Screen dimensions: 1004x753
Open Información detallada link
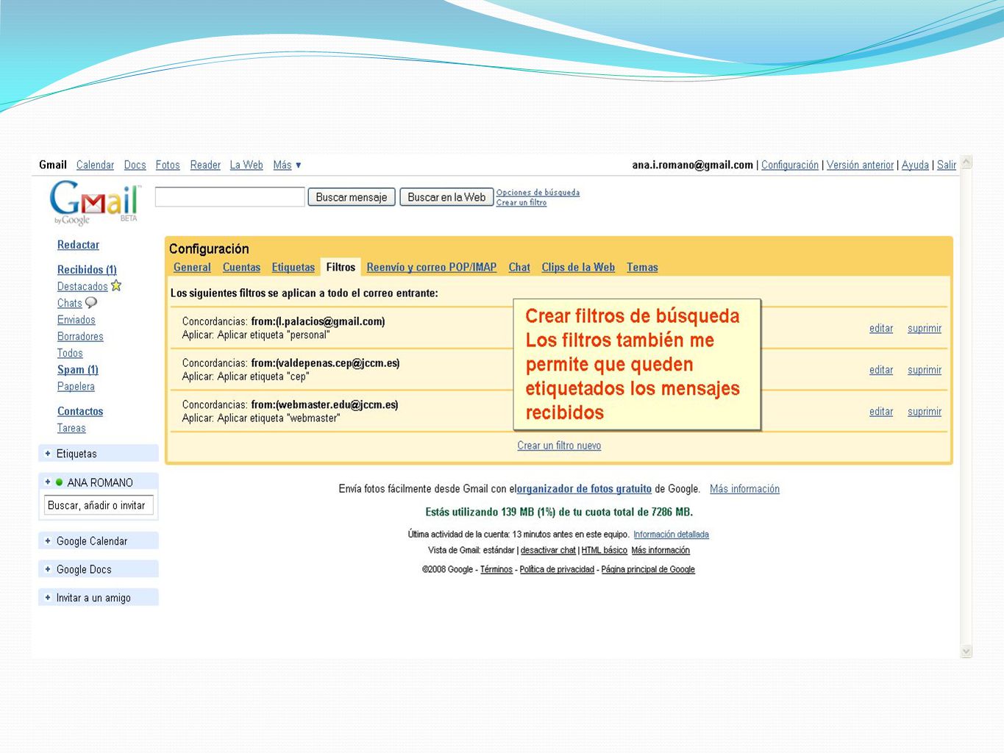tap(671, 535)
